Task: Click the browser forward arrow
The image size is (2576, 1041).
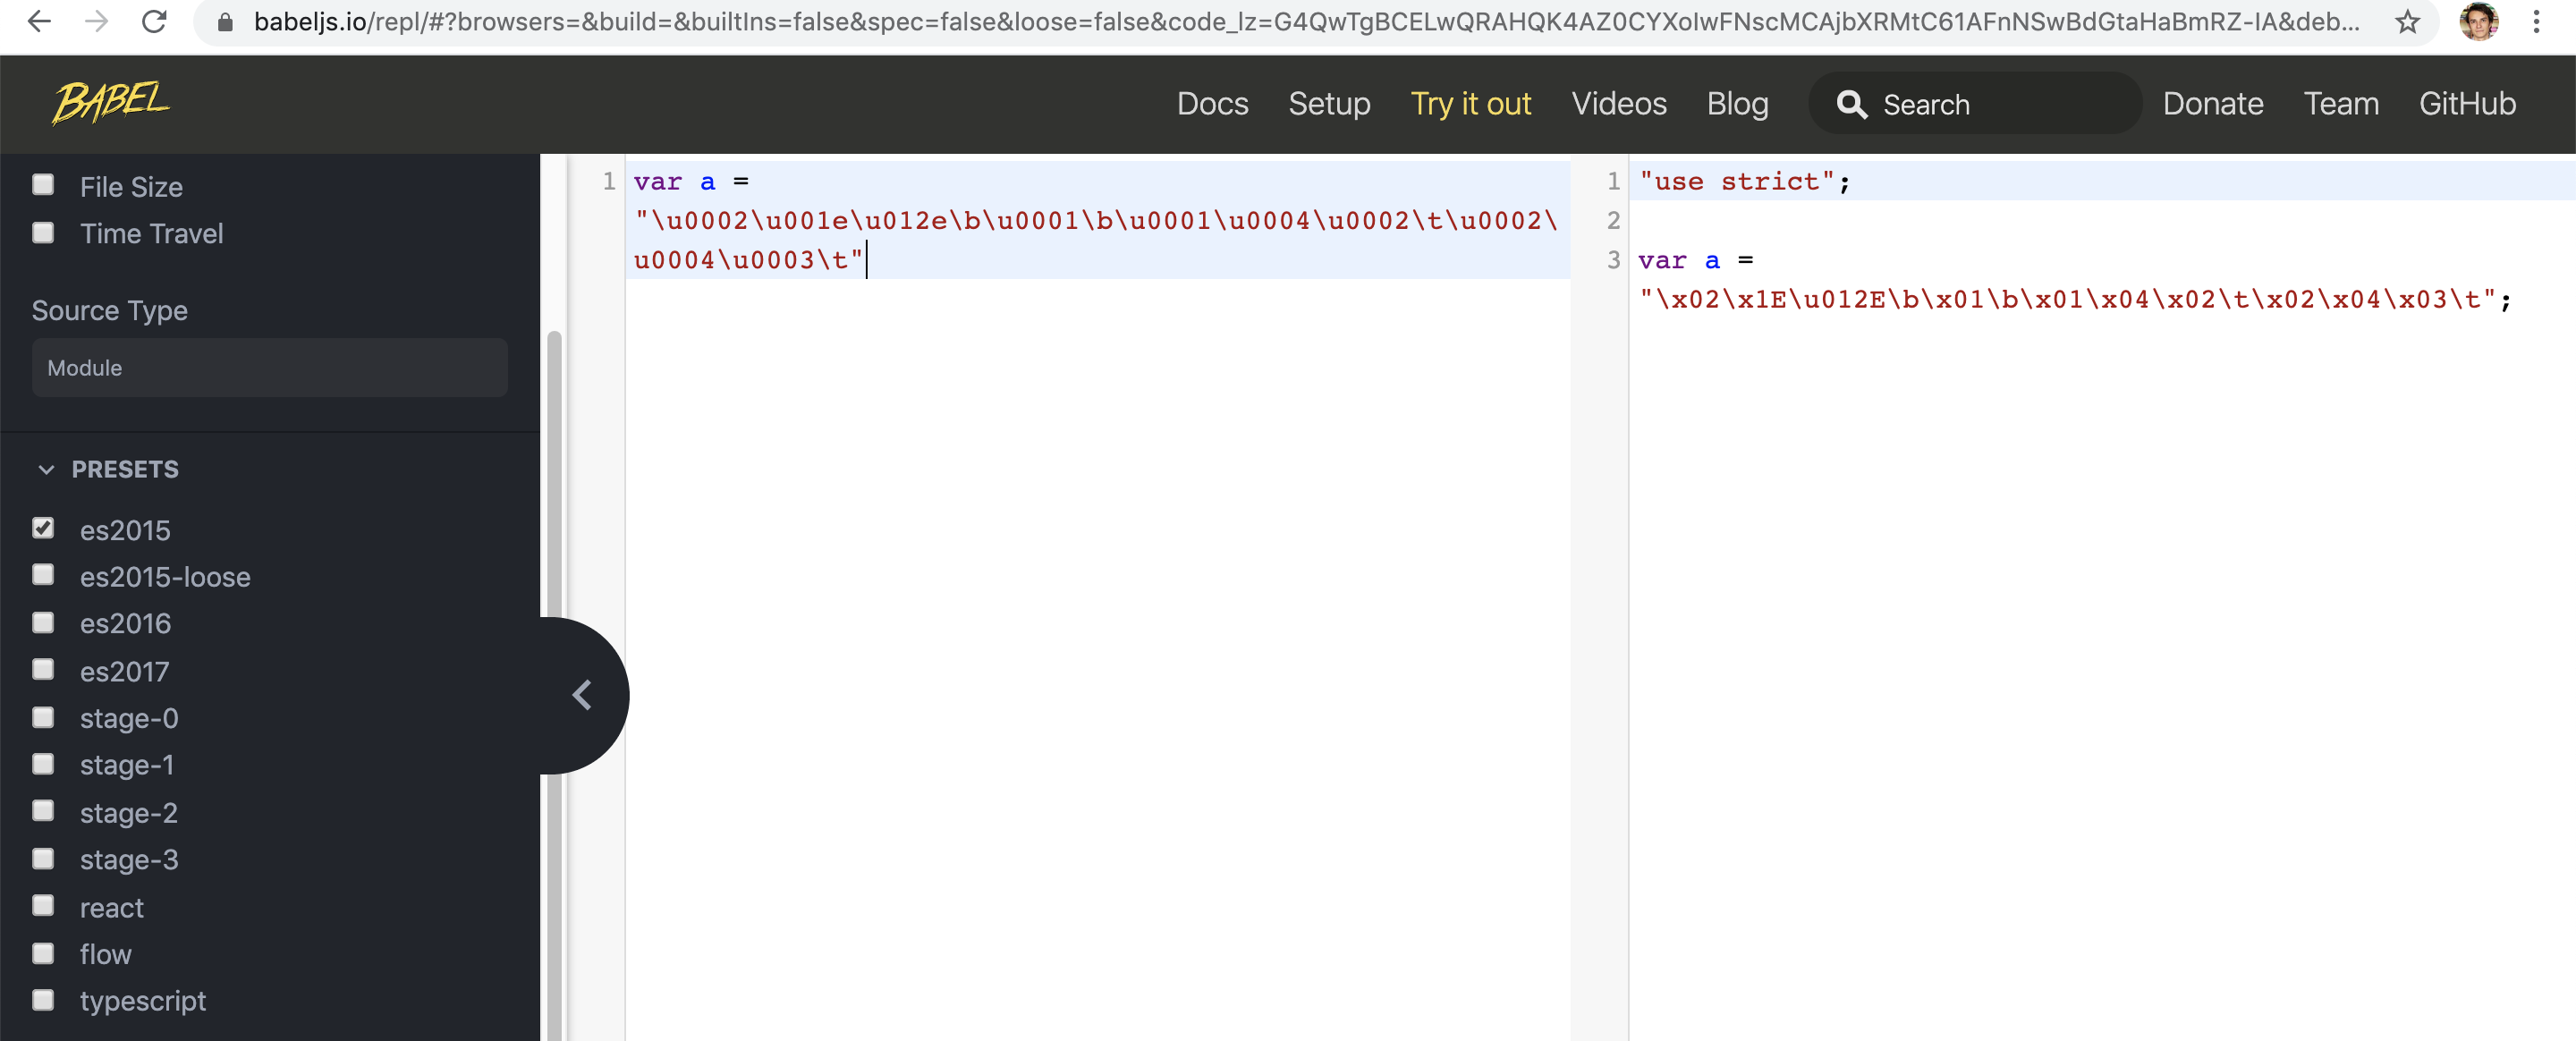Action: (97, 21)
